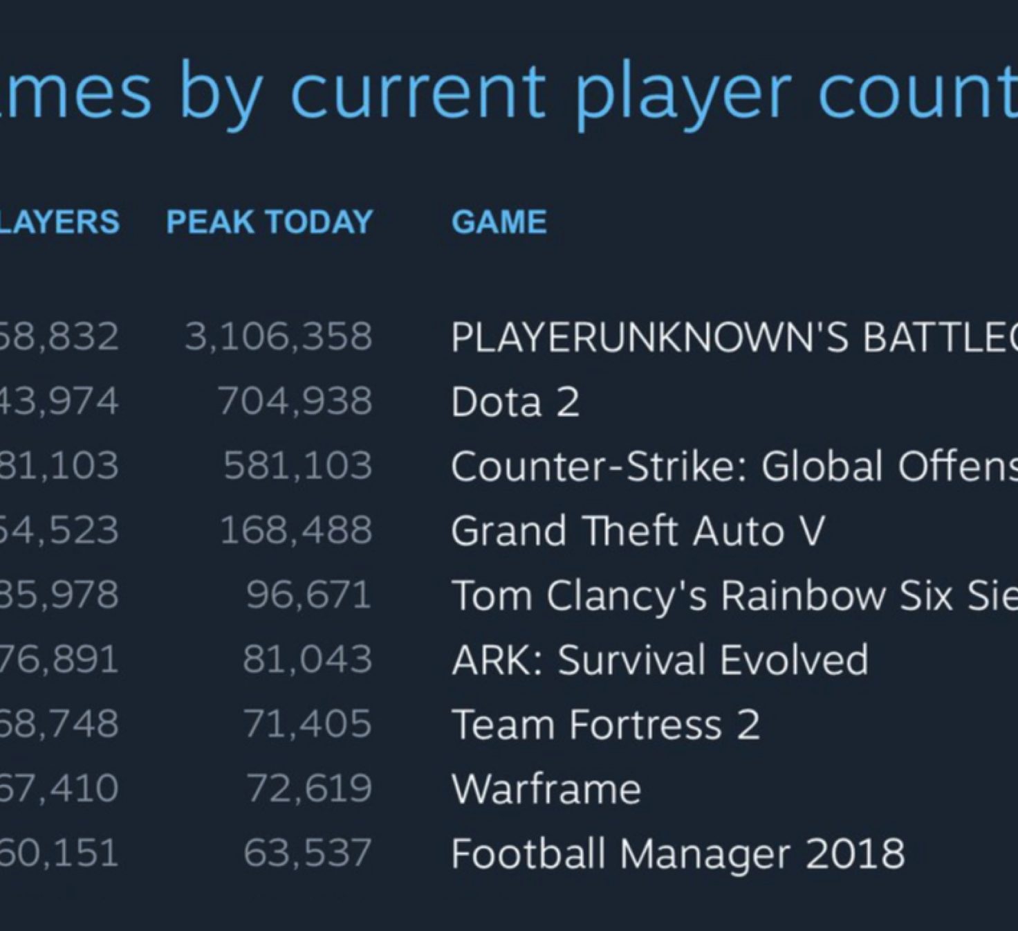Click the GAME column header
This screenshot has height=931, width=1018.
[x=499, y=222]
